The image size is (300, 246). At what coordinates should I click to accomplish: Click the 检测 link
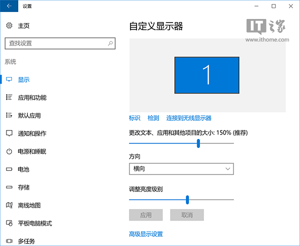click(153, 118)
